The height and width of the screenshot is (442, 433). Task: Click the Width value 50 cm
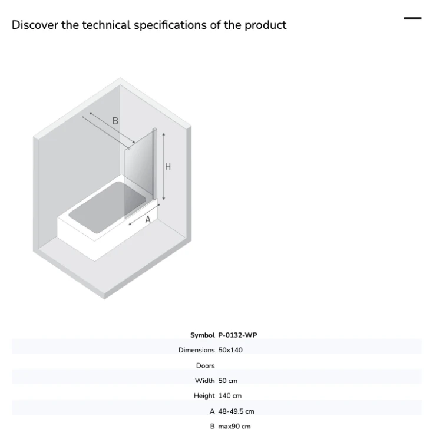[227, 381]
